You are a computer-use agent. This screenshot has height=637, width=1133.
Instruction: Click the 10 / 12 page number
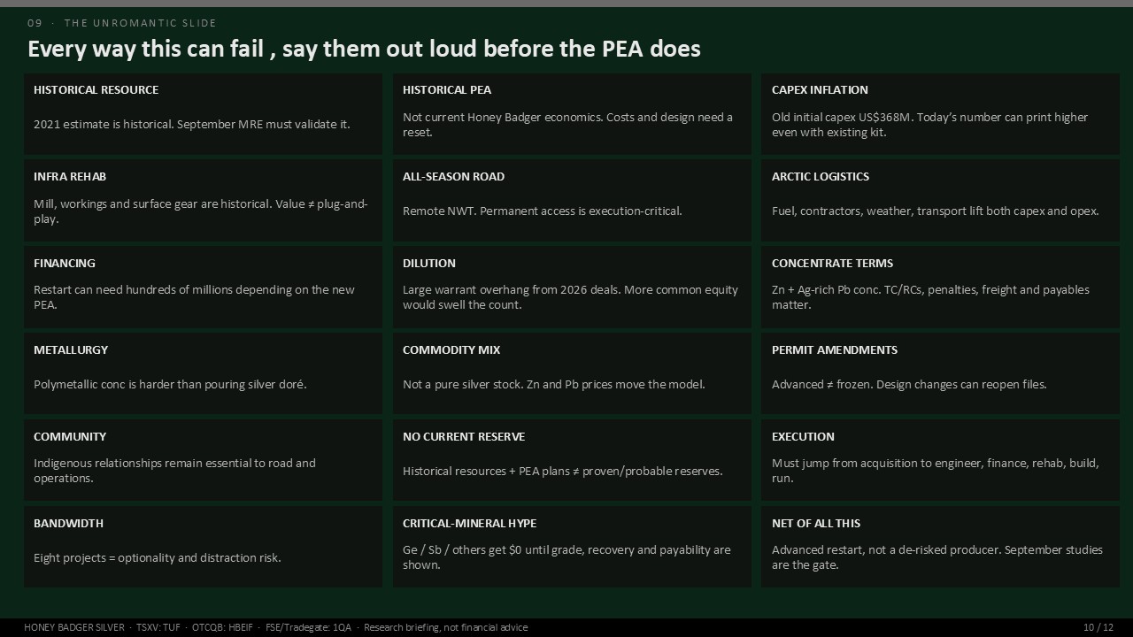[x=1098, y=627]
